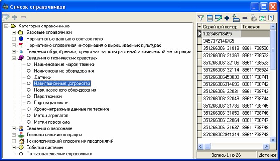Click the edit icon in left tree toolbar
280x161 pixels.
[6, 17]
